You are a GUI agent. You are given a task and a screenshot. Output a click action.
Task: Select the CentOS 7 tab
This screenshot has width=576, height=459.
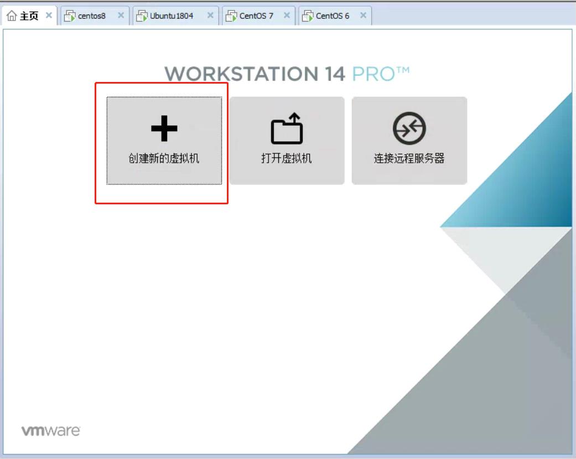258,16
